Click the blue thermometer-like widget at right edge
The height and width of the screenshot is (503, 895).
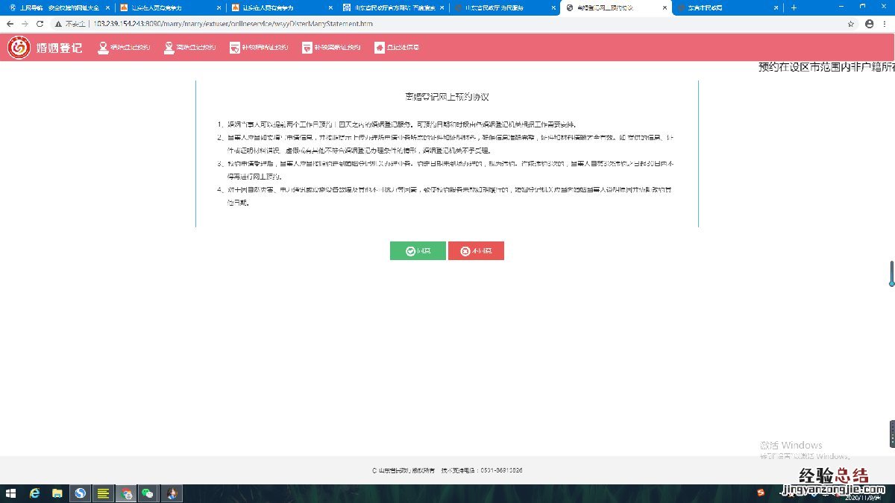(x=891, y=273)
